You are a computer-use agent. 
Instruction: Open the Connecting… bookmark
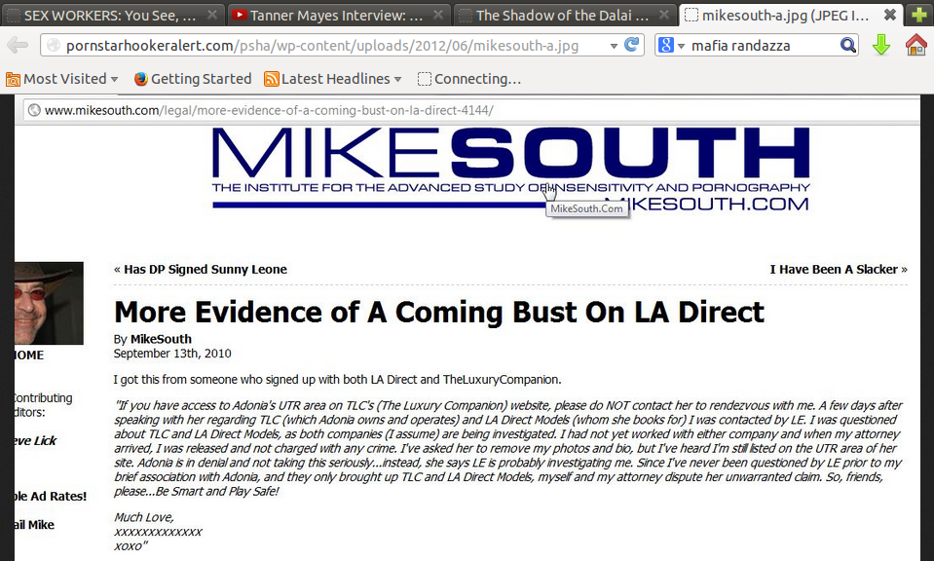point(469,79)
